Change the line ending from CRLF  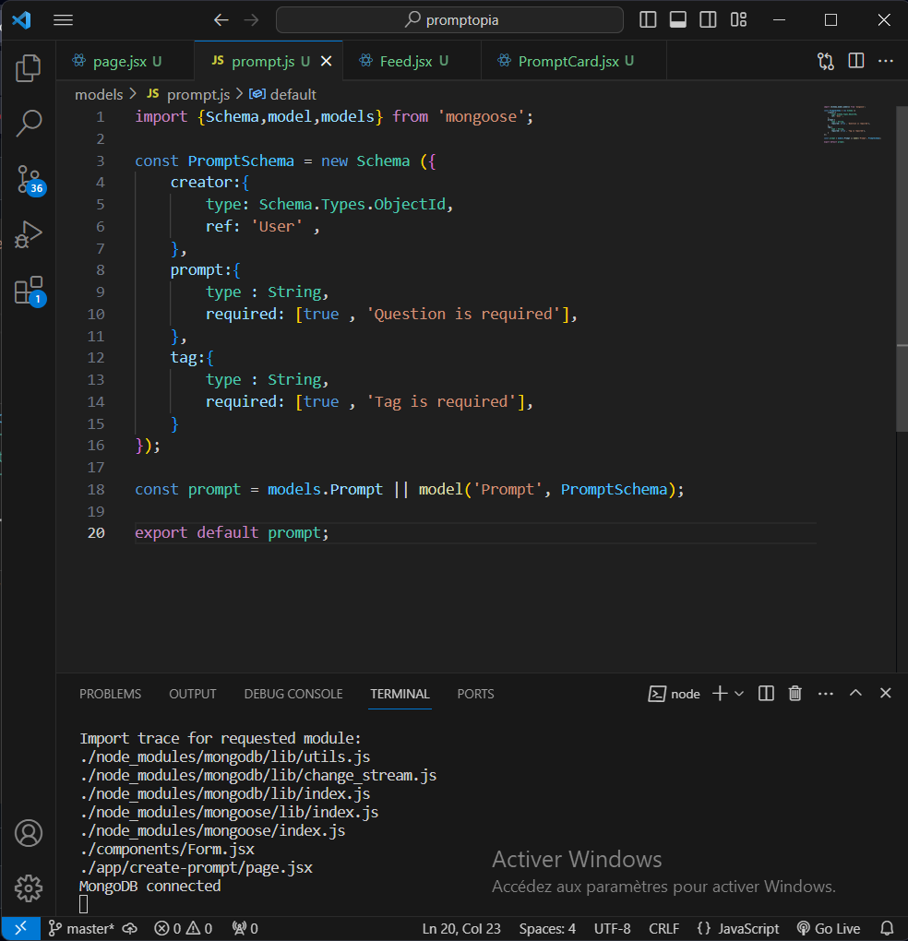pyautogui.click(x=663, y=928)
